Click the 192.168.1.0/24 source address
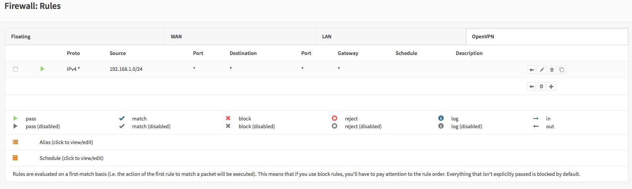Viewport: 632px width, 189px height. tap(126, 69)
